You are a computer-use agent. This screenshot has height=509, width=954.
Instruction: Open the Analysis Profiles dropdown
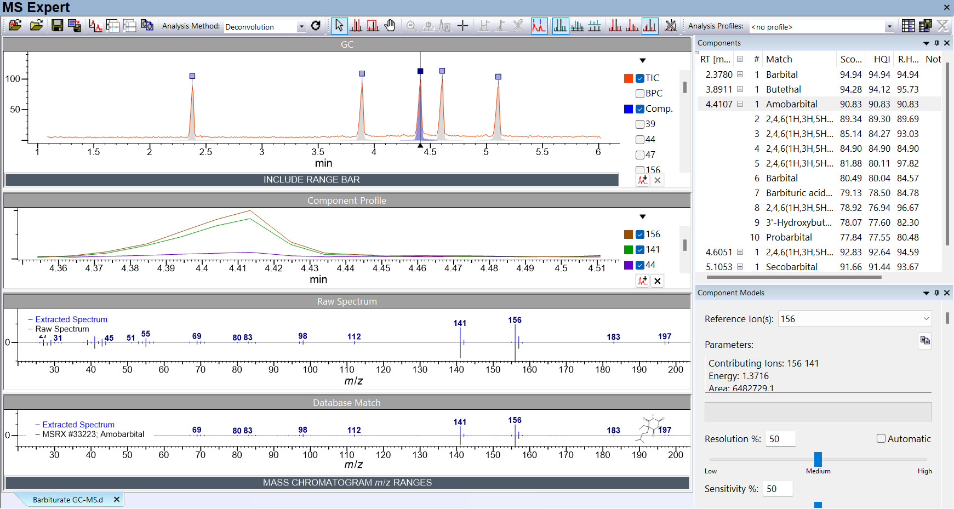point(889,27)
